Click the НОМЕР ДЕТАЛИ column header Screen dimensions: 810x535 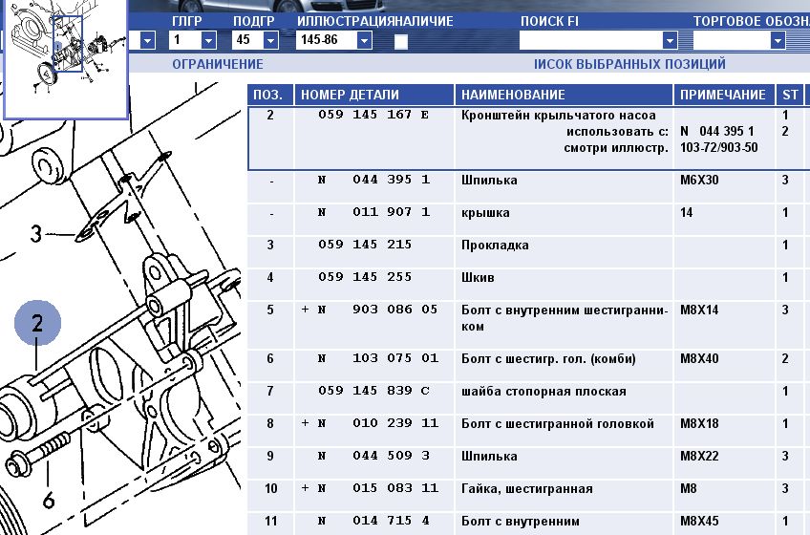pos(374,95)
